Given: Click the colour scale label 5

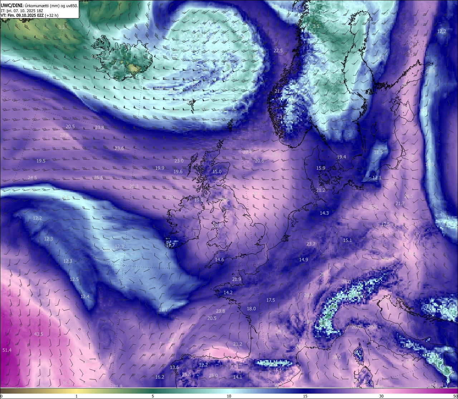Looking at the screenshot, I should 153,396.
